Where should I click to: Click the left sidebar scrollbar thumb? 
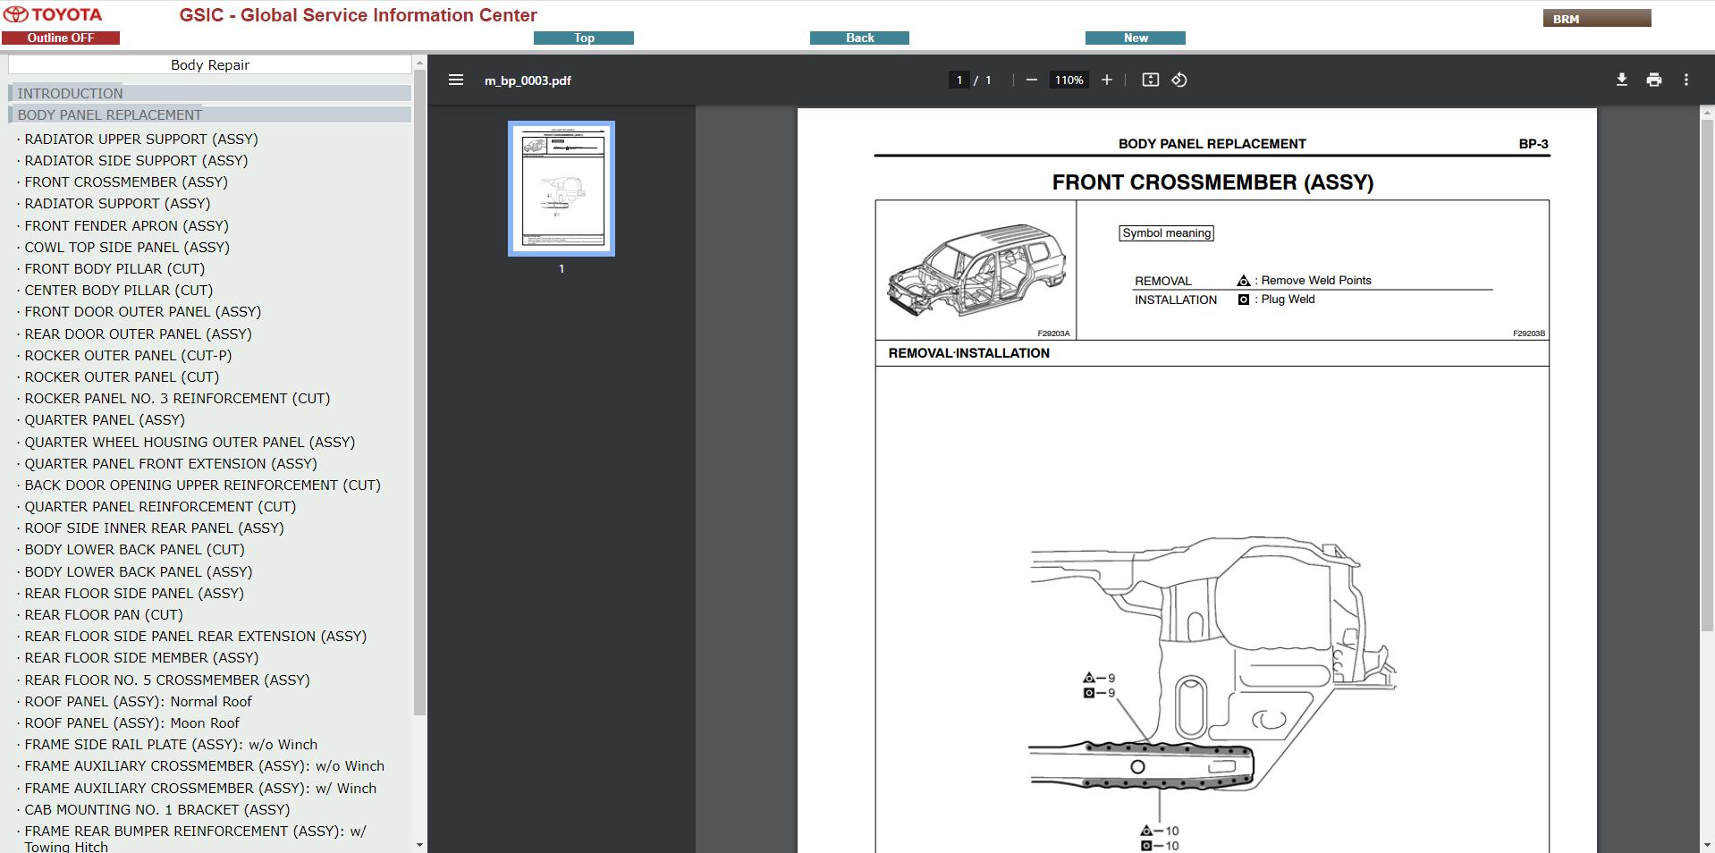[419, 393]
